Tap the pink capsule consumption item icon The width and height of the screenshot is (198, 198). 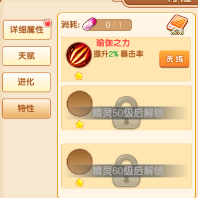coord(90,24)
